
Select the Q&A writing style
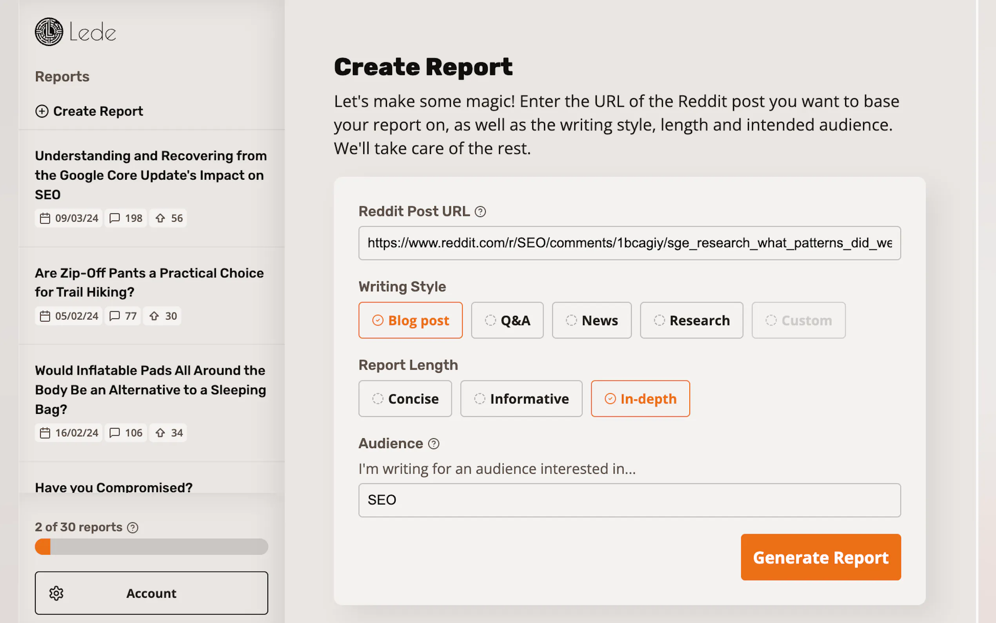[507, 321]
